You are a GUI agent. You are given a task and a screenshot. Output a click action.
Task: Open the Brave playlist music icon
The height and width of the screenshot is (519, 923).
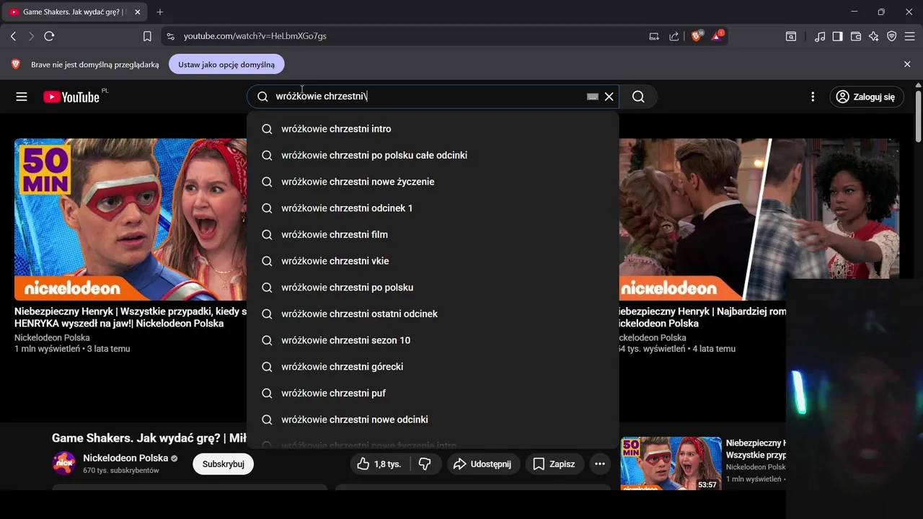point(820,36)
